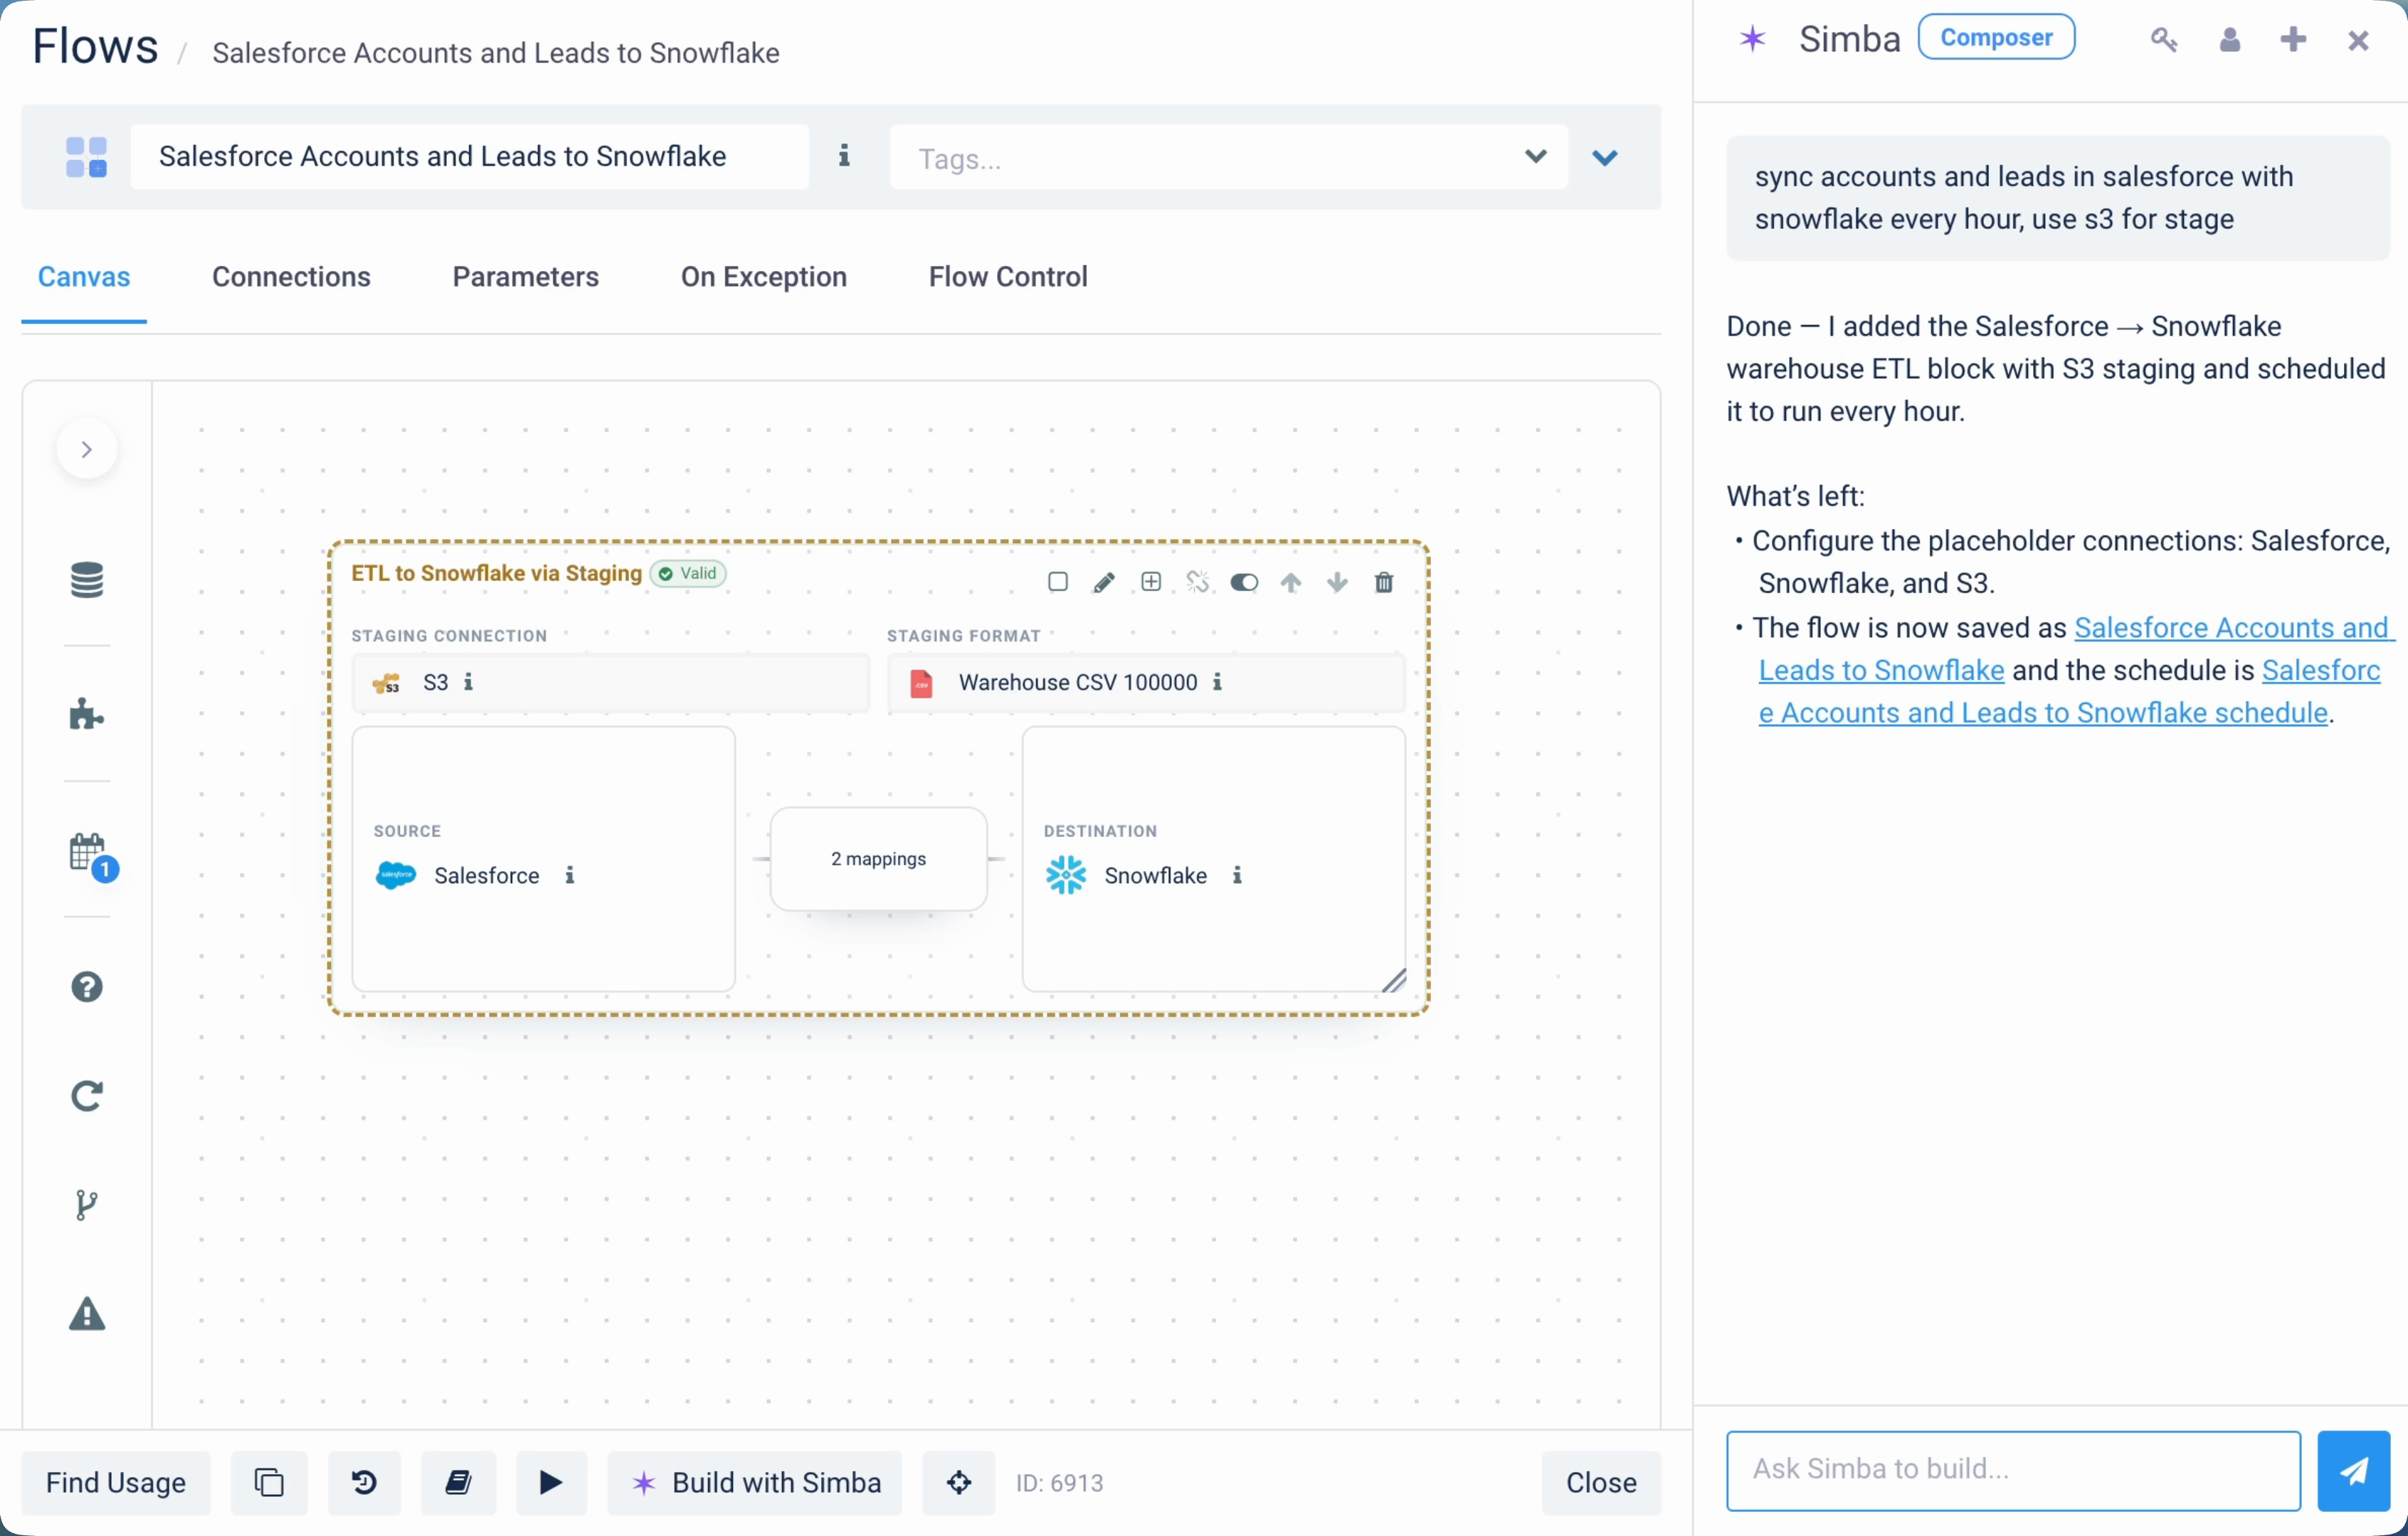Select the S3 staging connection field
The width and height of the screenshot is (2408, 1536).
click(x=610, y=683)
